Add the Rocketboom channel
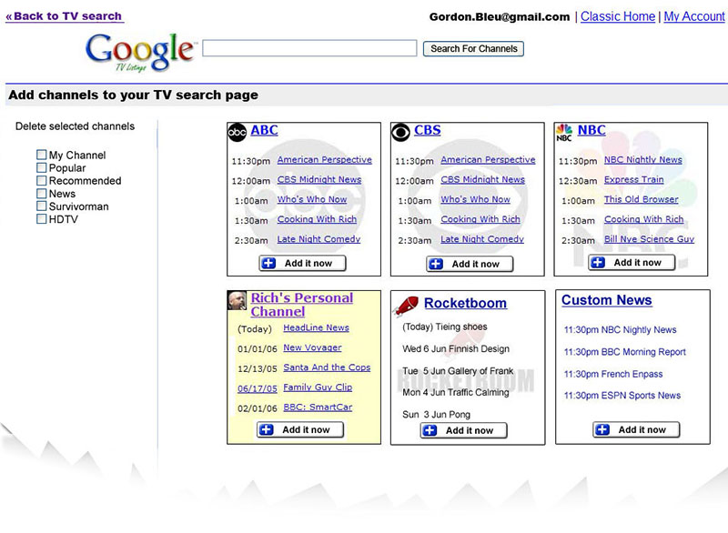The height and width of the screenshot is (533, 728). (x=463, y=430)
